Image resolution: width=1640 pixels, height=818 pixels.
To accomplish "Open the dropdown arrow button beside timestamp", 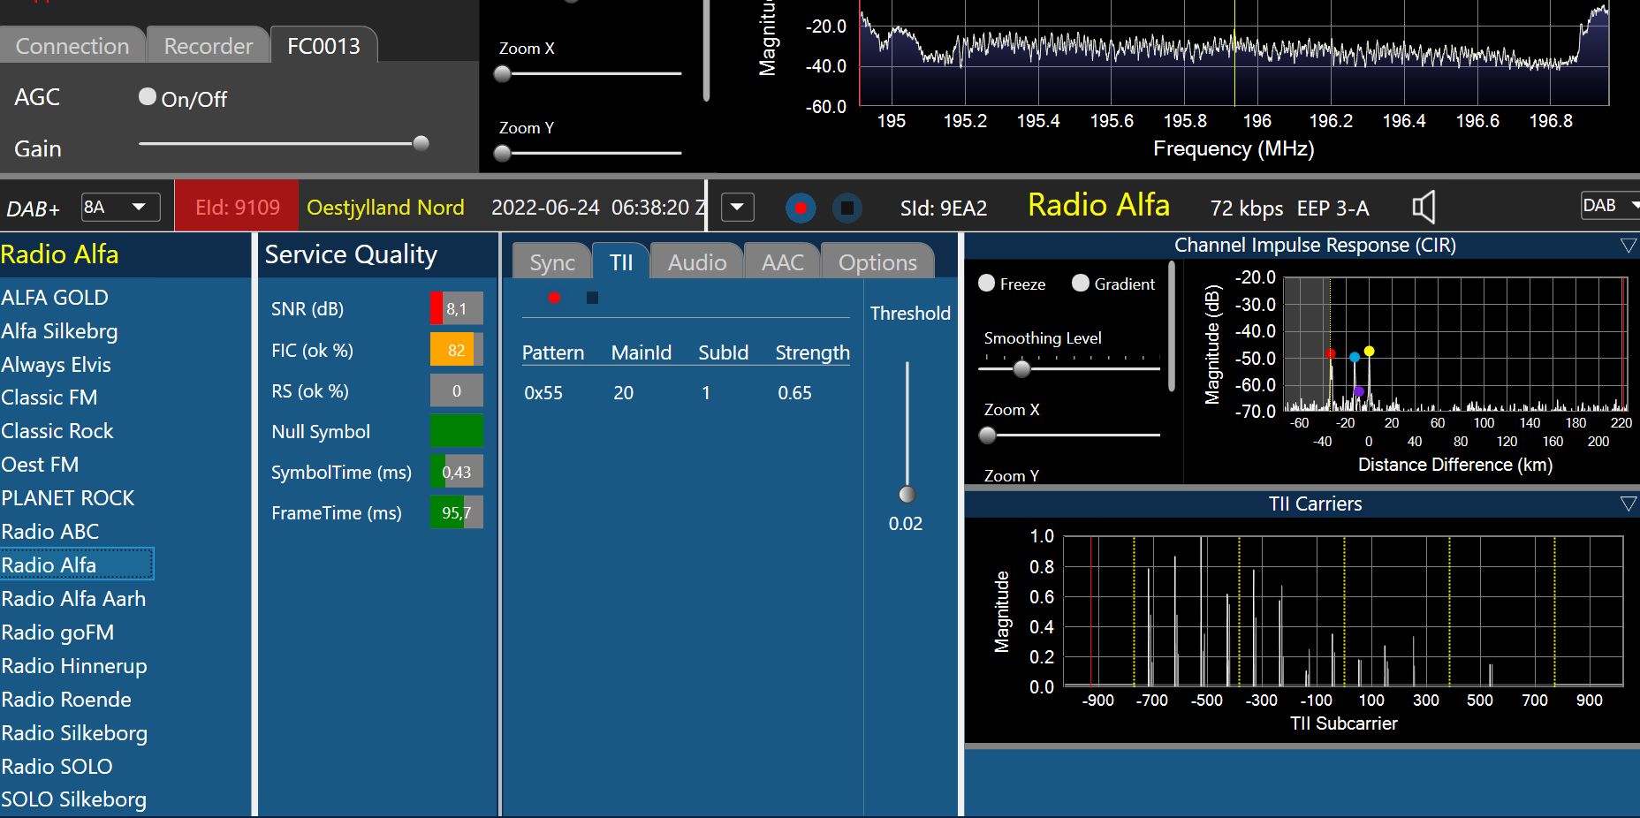I will (x=738, y=208).
